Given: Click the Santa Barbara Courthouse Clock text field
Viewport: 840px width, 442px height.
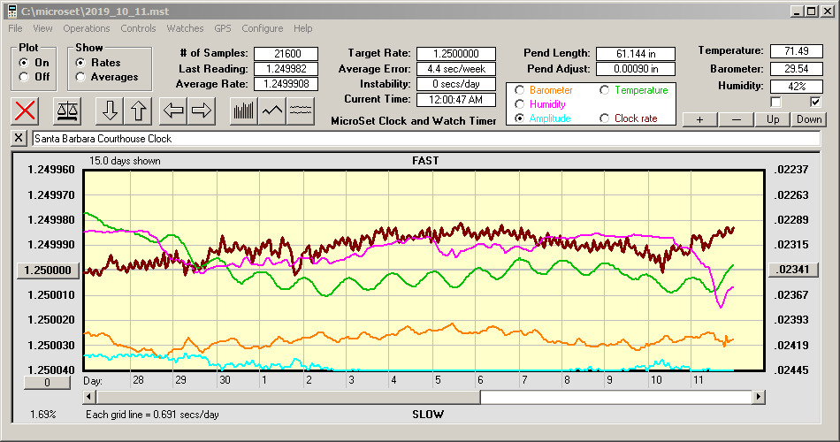Looking at the screenshot, I should tap(424, 139).
